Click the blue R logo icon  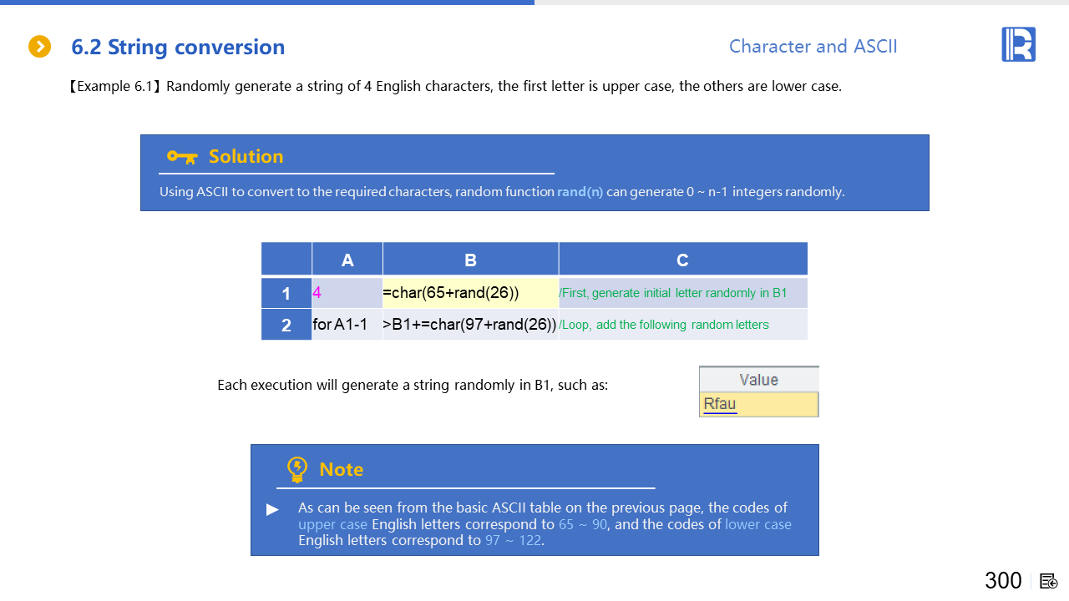pyautogui.click(x=1018, y=44)
